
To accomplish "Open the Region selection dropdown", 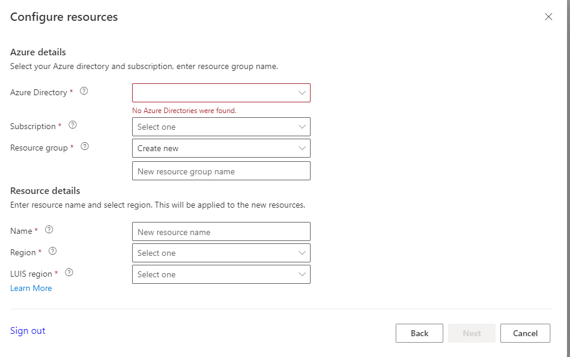I will tap(221, 253).
